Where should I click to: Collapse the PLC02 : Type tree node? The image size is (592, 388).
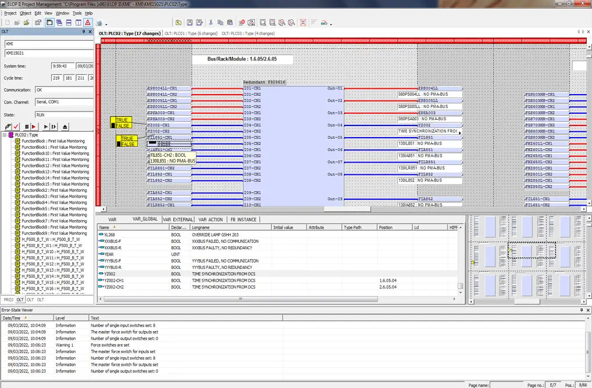point(5,135)
